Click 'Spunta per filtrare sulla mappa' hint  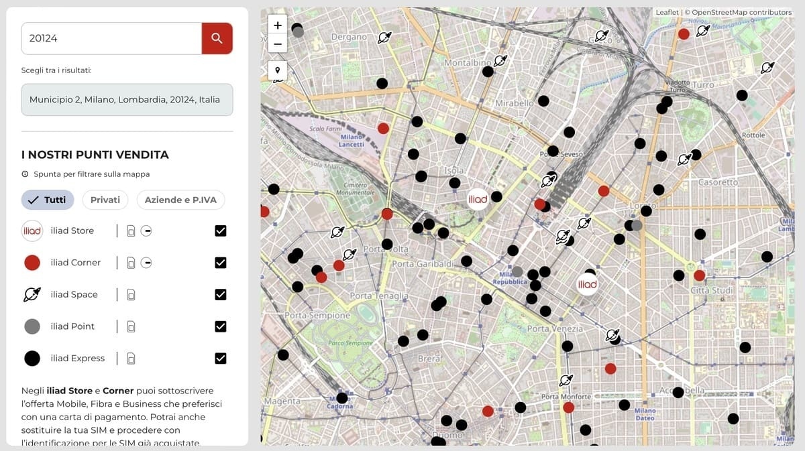point(92,174)
